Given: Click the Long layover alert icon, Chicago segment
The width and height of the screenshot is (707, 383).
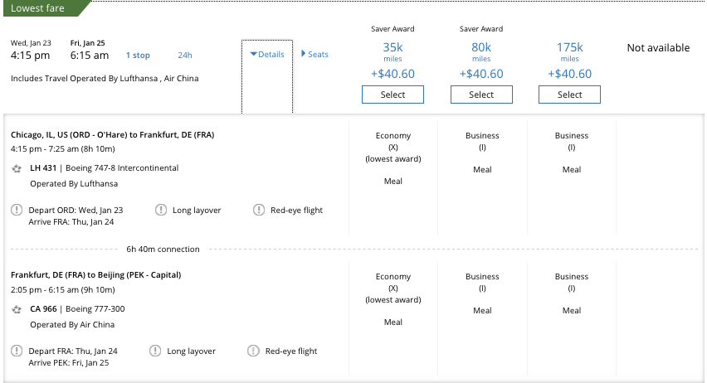Looking at the screenshot, I should click(161, 210).
